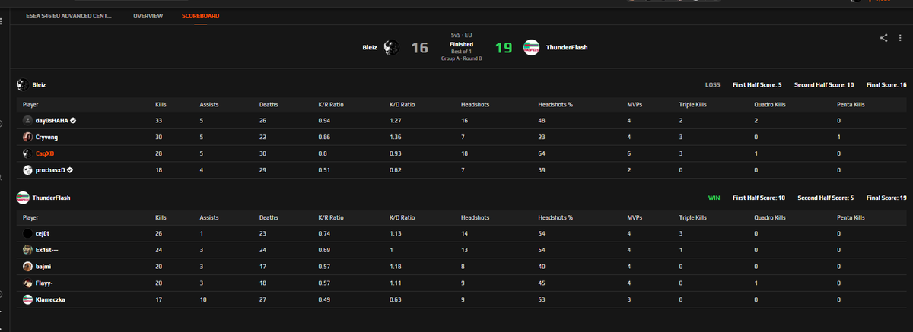Click ThunderFlash score 19 in header
Image resolution: width=913 pixels, height=332 pixels.
click(x=504, y=47)
